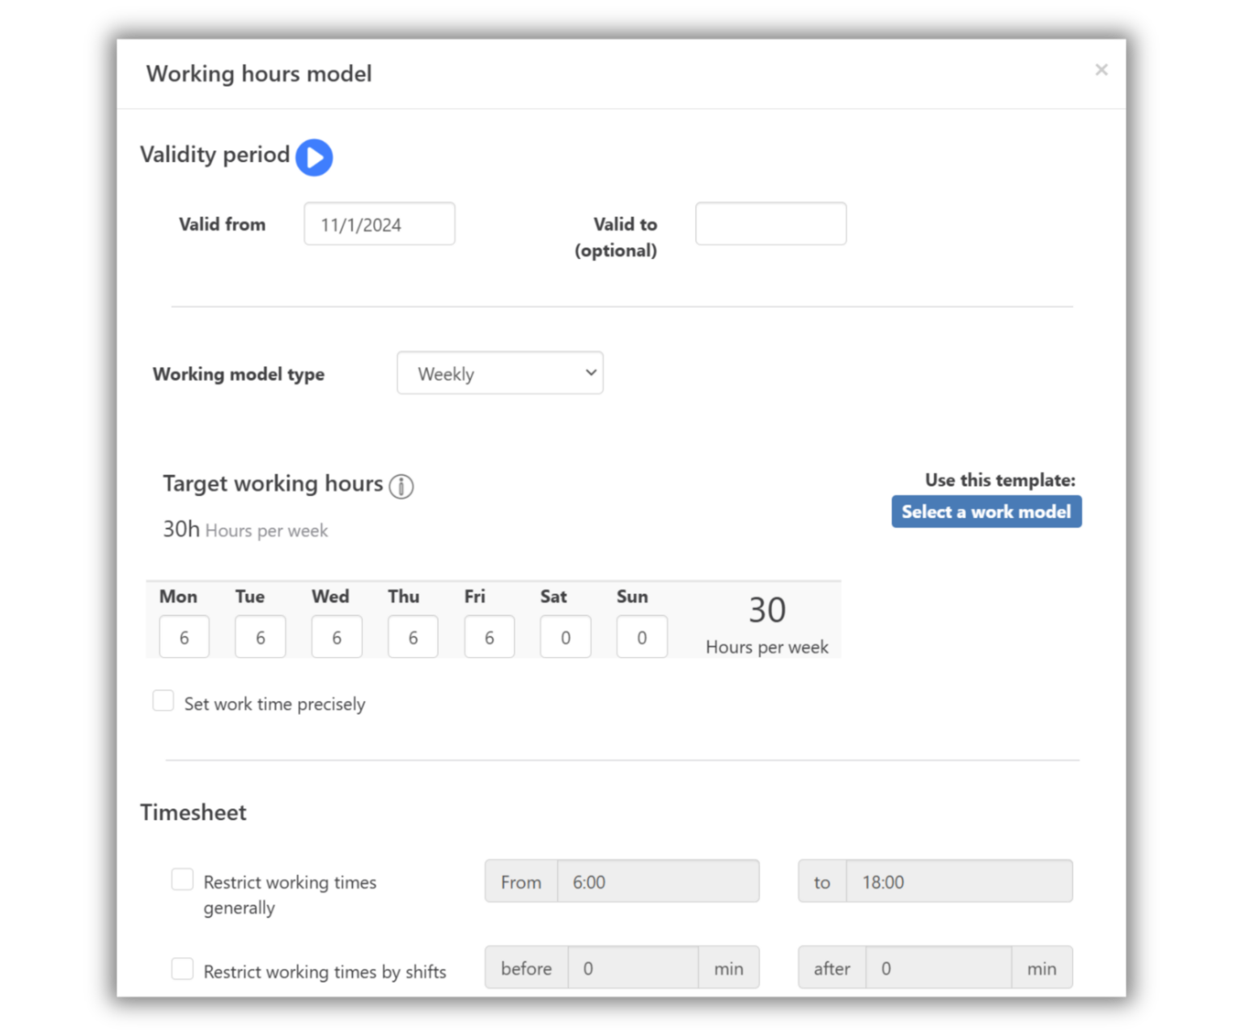The width and height of the screenshot is (1243, 1036).
Task: Edit Monday's target hours value
Action: [x=184, y=637]
